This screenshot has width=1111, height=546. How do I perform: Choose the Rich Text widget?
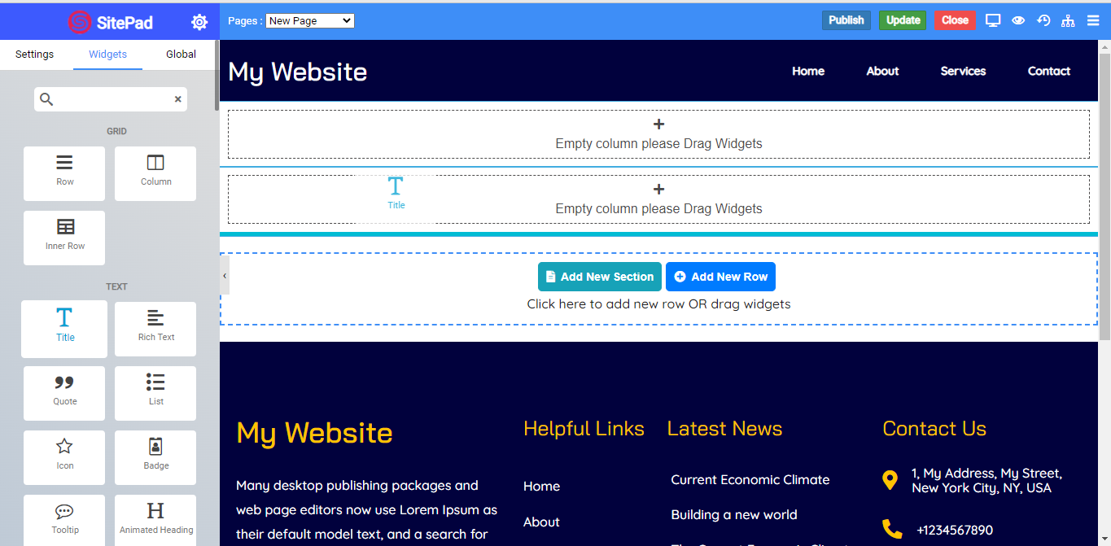tap(155, 328)
